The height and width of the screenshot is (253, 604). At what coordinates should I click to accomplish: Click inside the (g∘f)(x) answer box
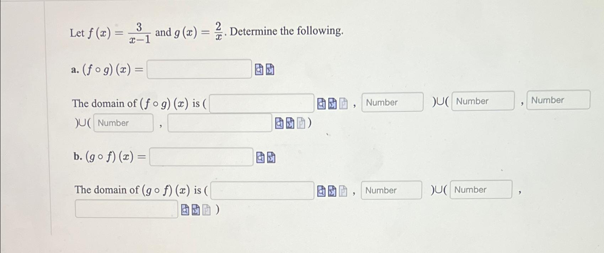202,157
